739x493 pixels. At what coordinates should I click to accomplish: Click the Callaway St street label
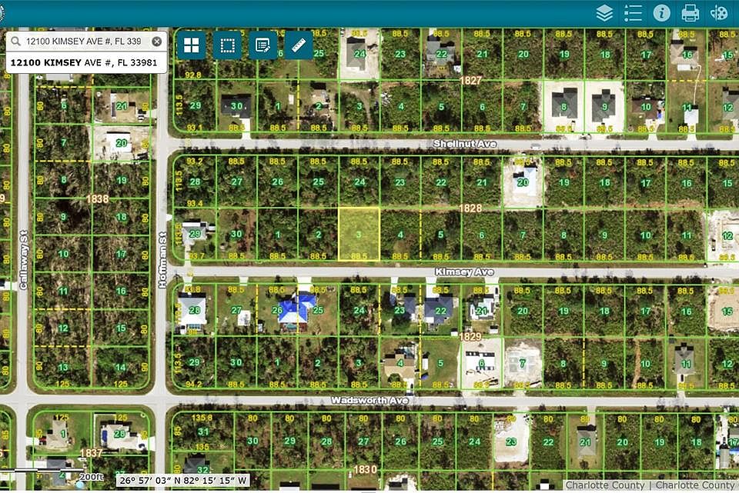24,259
